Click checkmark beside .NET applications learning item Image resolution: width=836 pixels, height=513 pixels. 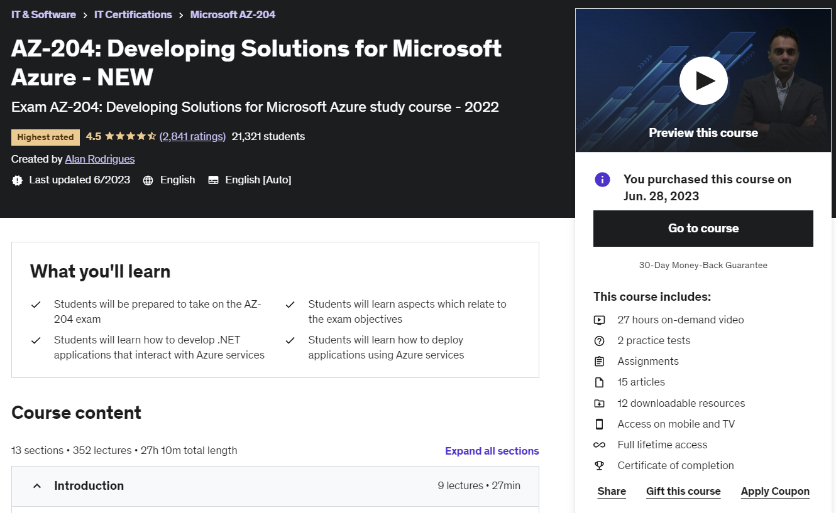[x=36, y=340]
